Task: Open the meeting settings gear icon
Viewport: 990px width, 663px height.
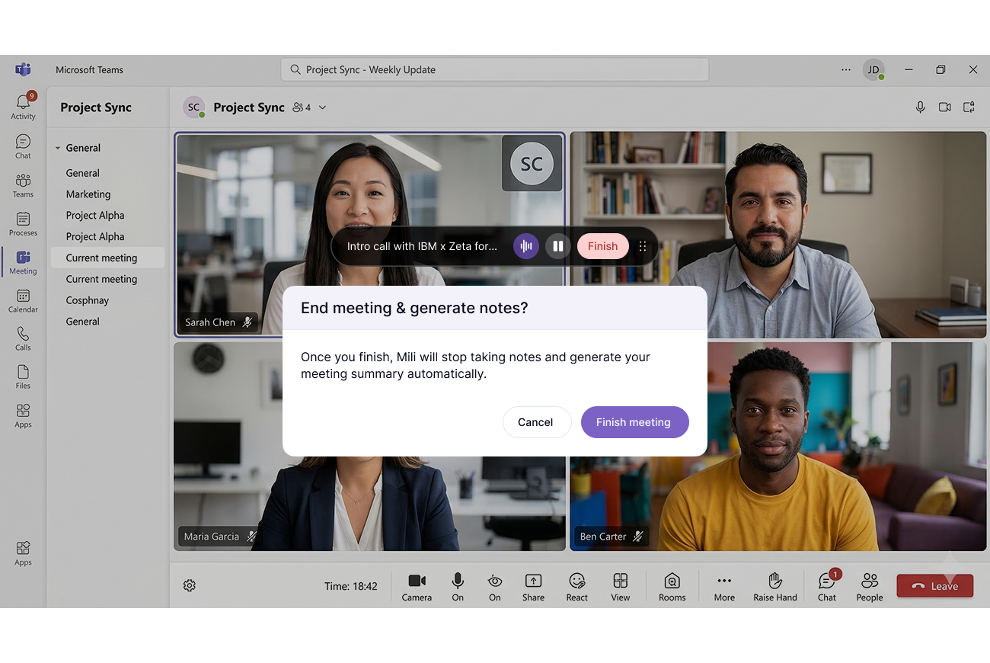Action: (x=190, y=585)
